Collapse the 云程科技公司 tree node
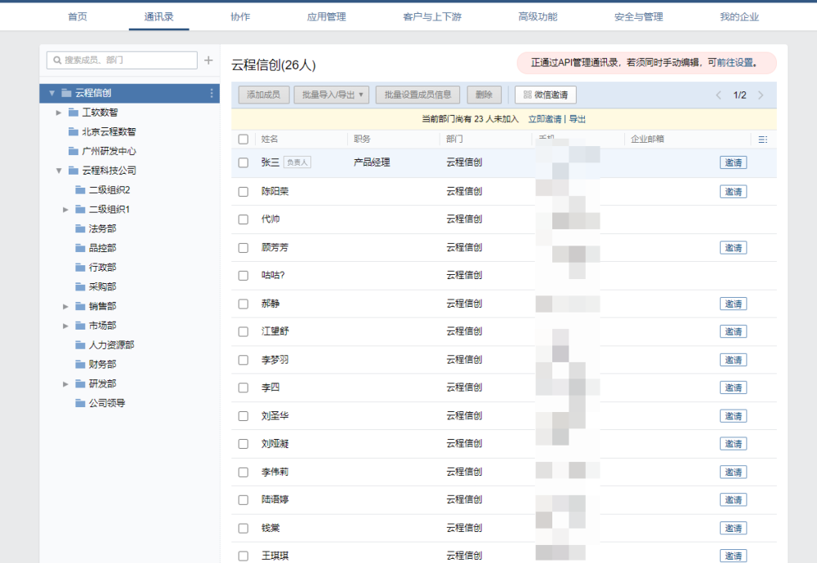This screenshot has width=817, height=563. [x=59, y=171]
